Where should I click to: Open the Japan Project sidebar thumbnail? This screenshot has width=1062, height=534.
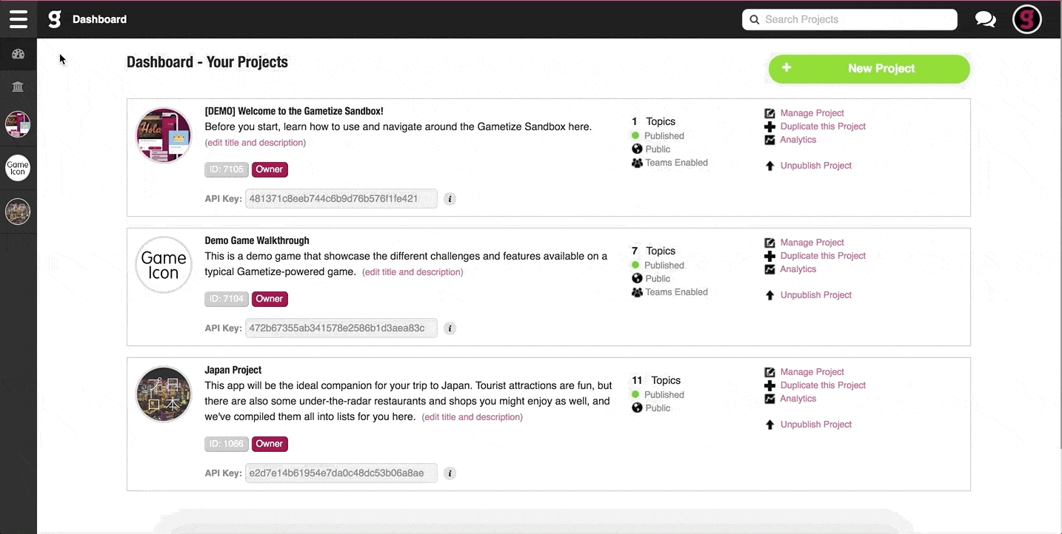(18, 212)
